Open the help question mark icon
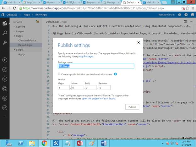196x147 pixels. click(x=186, y=15)
